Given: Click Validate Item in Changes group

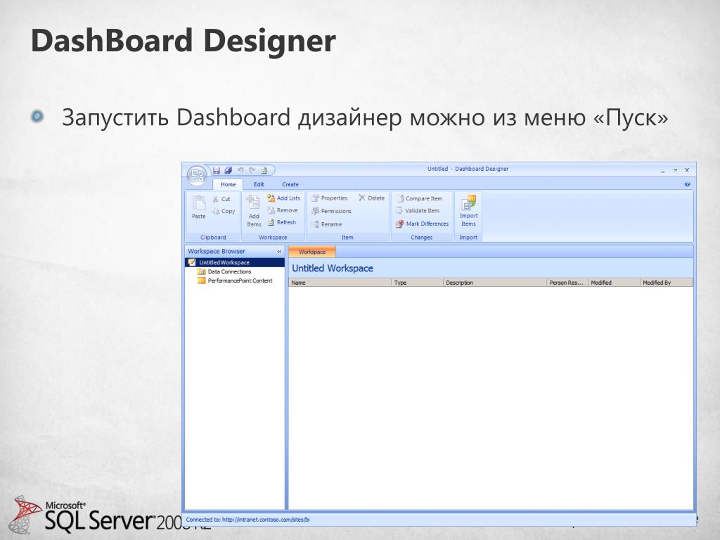Looking at the screenshot, I should coord(418,211).
